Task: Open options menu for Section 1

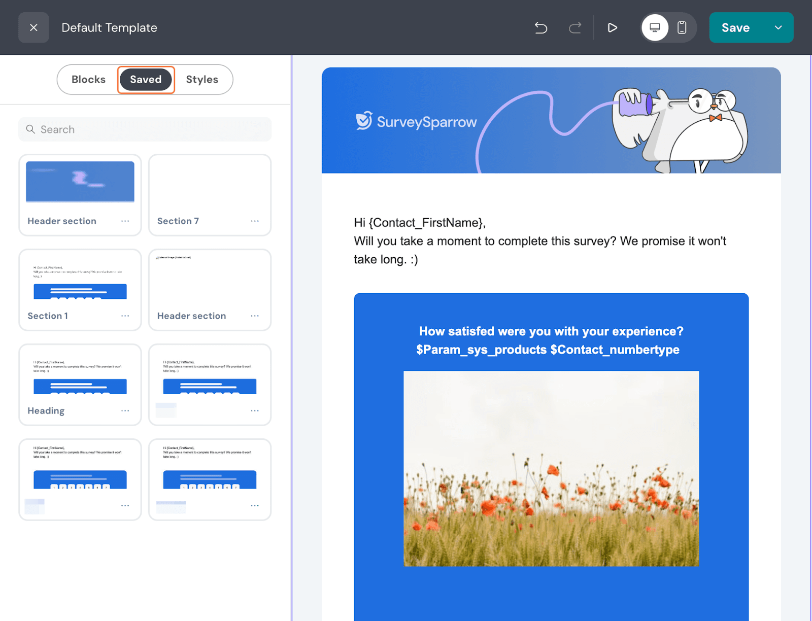Action: [x=125, y=316]
